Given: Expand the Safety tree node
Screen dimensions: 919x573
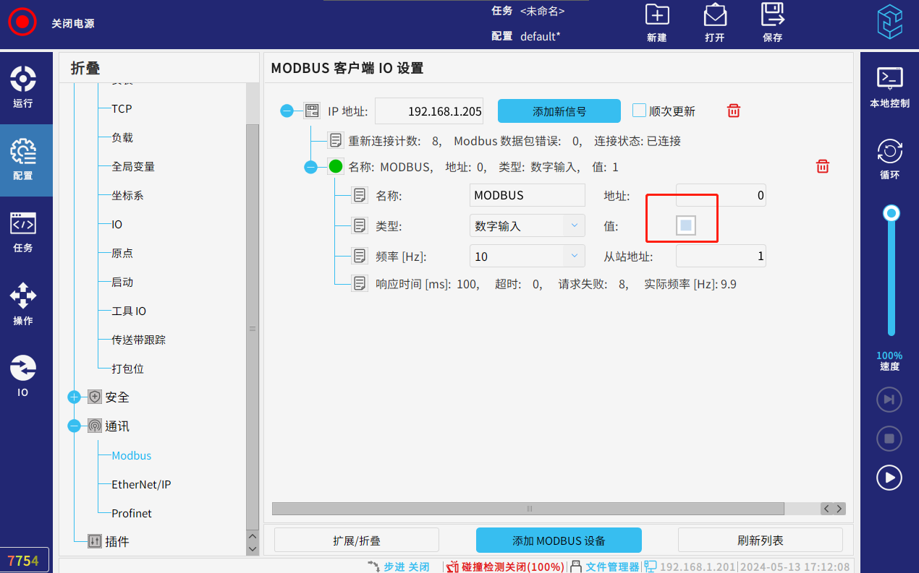Looking at the screenshot, I should pyautogui.click(x=74, y=397).
